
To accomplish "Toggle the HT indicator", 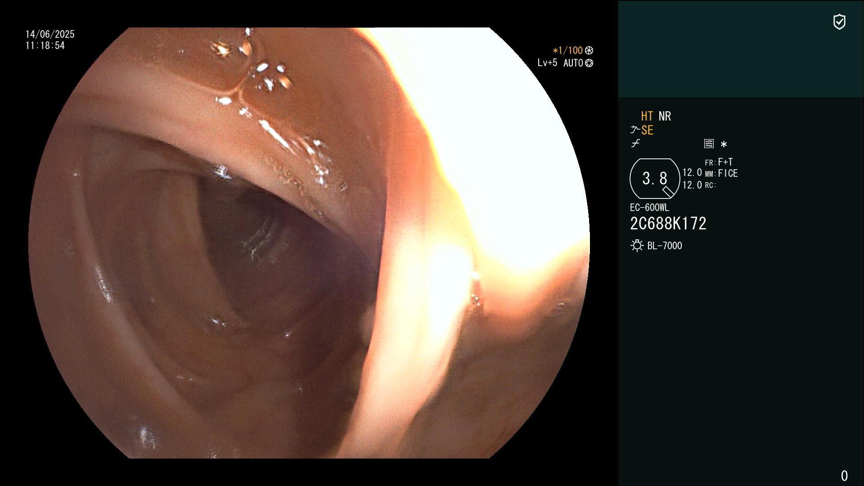I will coord(647,117).
